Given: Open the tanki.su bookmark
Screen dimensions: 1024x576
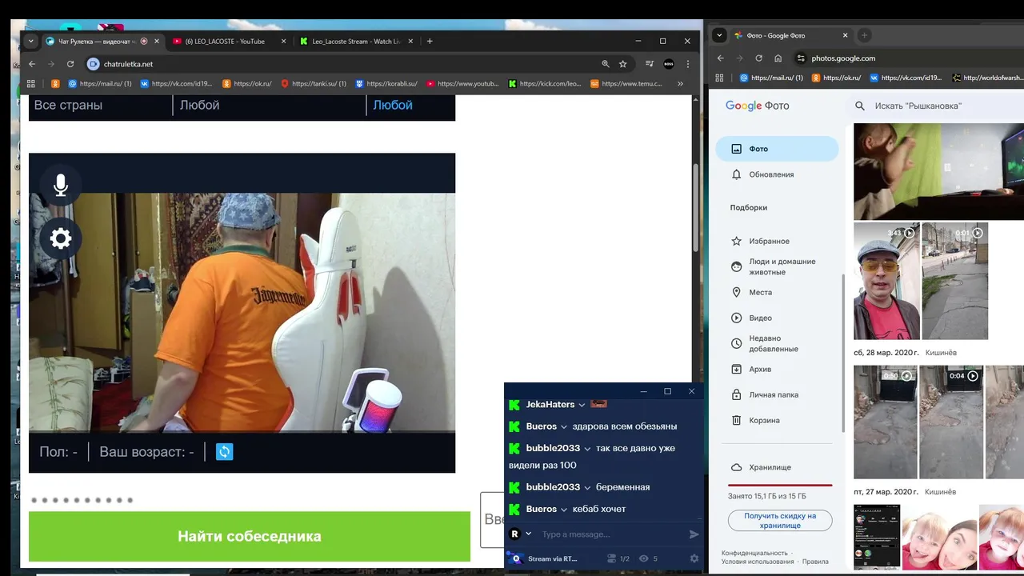Looking at the screenshot, I should pyautogui.click(x=314, y=83).
